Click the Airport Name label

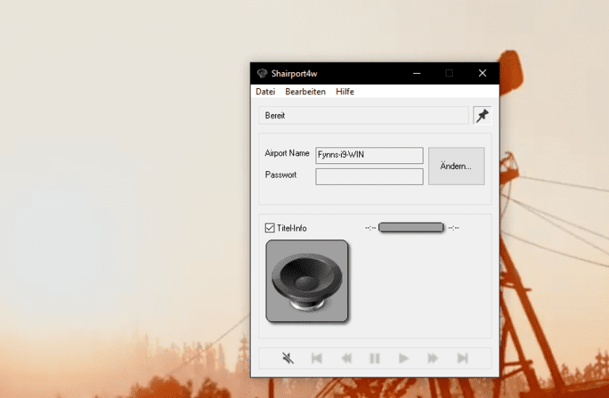pos(287,153)
